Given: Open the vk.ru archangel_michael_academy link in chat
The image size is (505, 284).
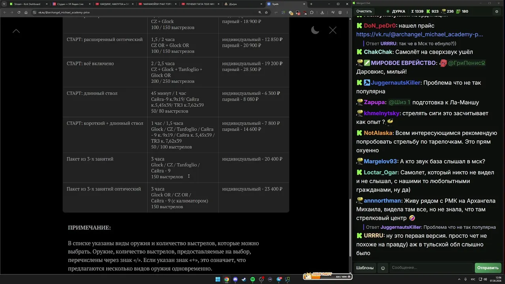Looking at the screenshot, I should 419,34.
